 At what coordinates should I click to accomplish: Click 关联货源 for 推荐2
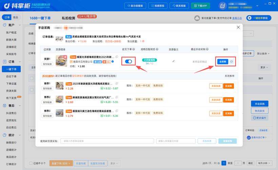click(x=216, y=100)
